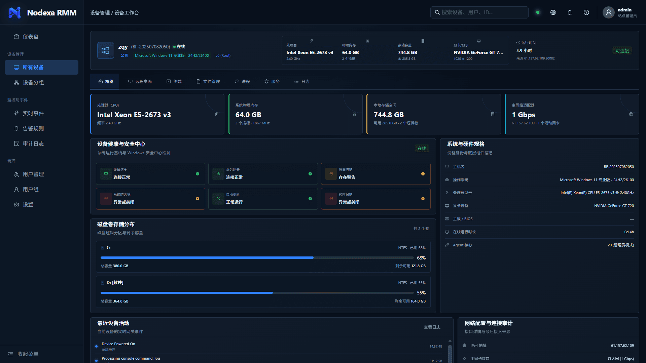
Task: Open 用户管理 in sidebar
Action: click(x=41, y=174)
